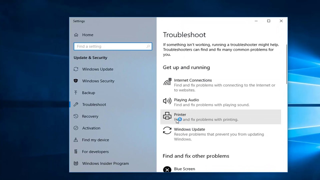Select the Windows Update troubleshooter entry
Image resolution: width=320 pixels, height=180 pixels.
[220, 134]
